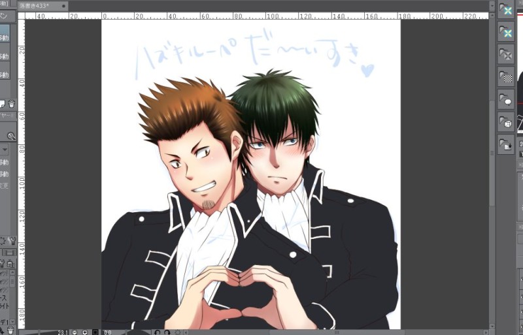Open the 3D cube material folder

506,122
